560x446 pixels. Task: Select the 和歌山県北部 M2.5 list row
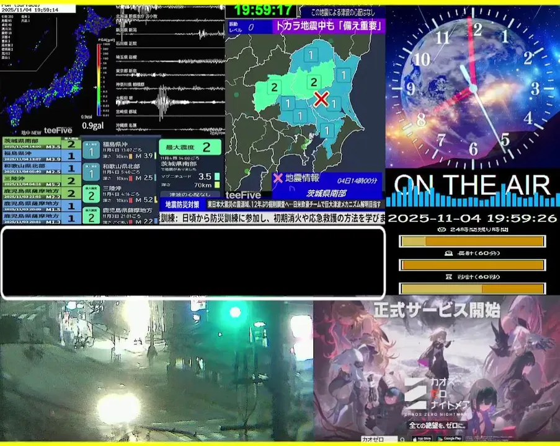point(42,168)
